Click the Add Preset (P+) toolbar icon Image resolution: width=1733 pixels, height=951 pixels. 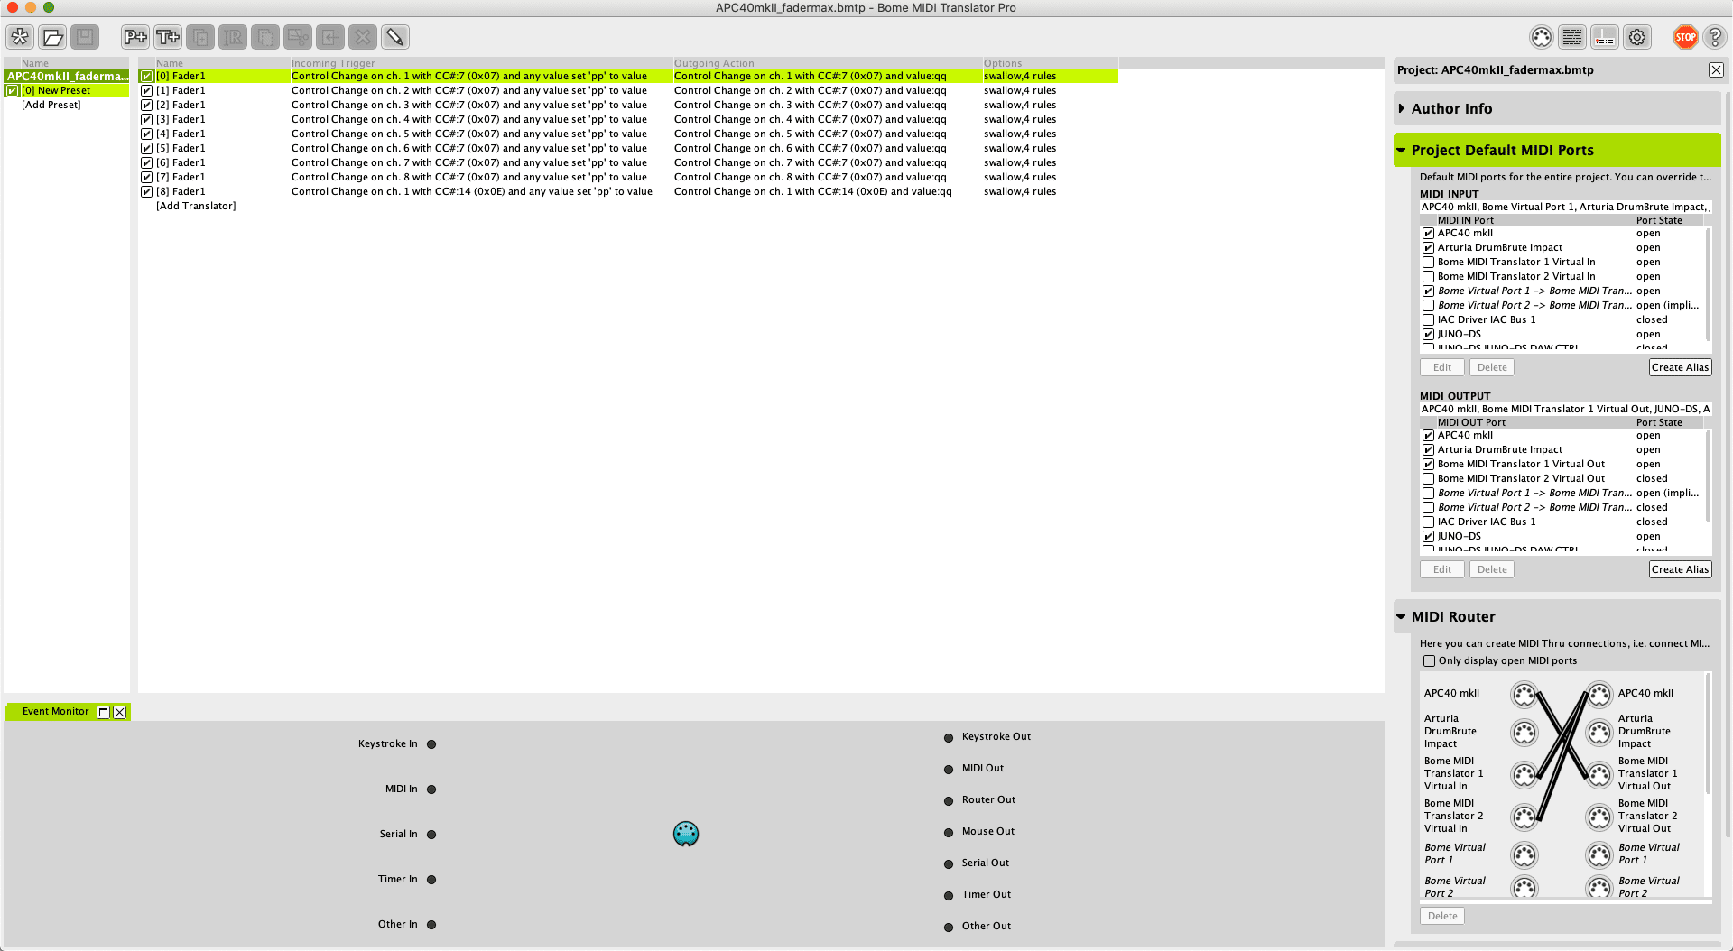134,37
